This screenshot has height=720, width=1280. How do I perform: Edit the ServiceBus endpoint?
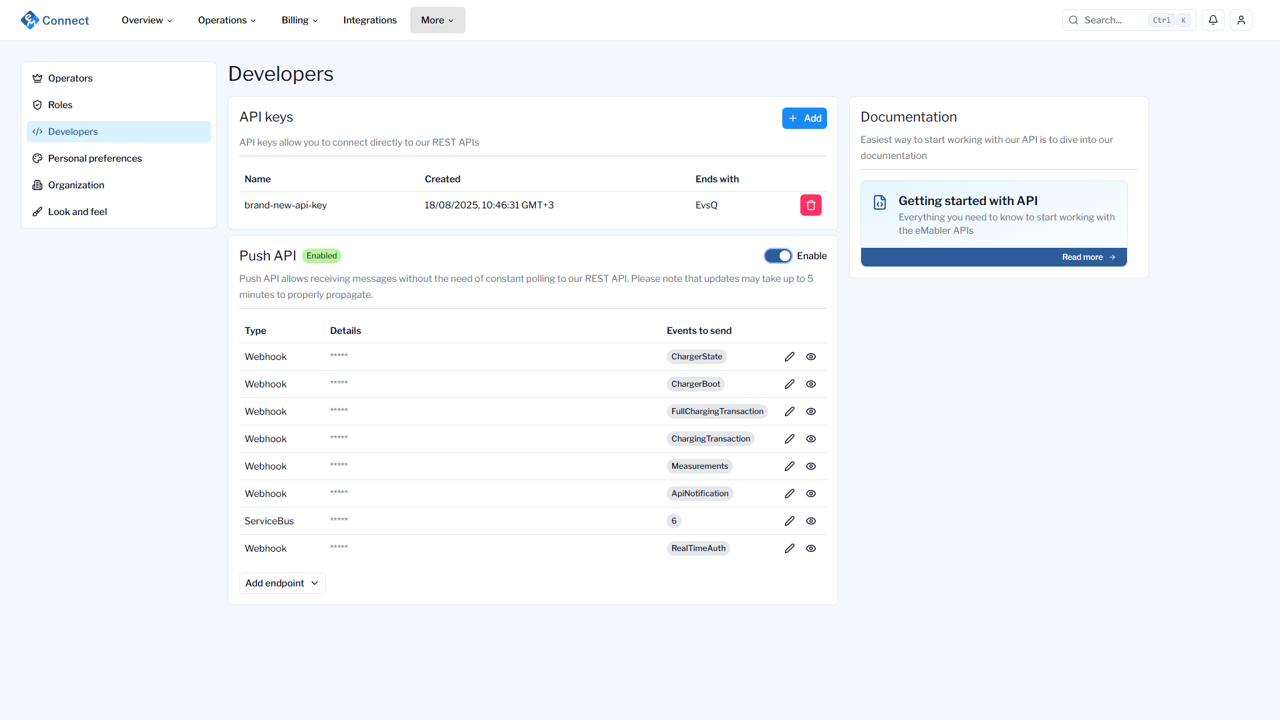tap(789, 521)
